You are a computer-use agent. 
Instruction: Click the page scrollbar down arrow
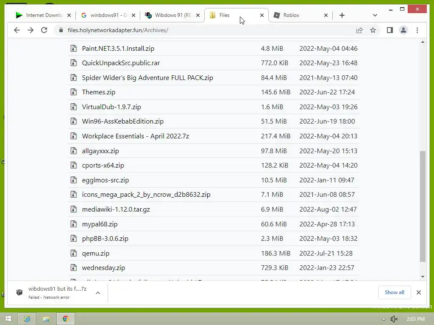pos(423,277)
